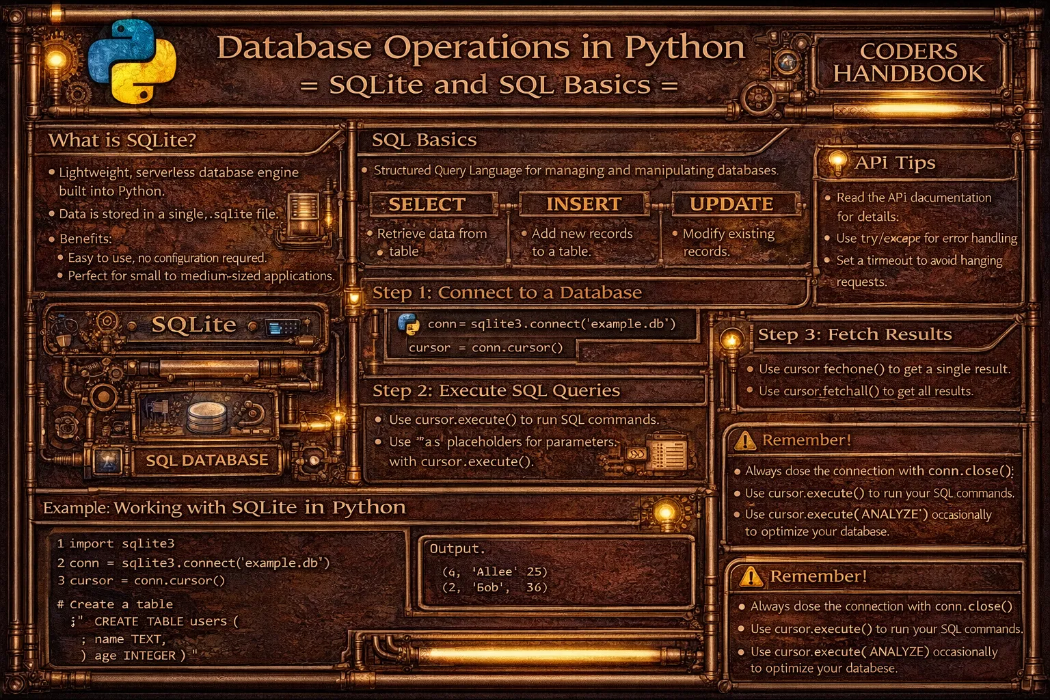Switch to the CODERS HANDBOOK tab
The image size is (1050, 700).
tap(907, 63)
